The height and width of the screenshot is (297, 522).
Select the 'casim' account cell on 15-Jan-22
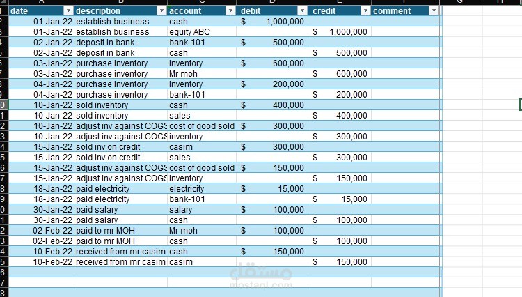[x=202, y=147]
